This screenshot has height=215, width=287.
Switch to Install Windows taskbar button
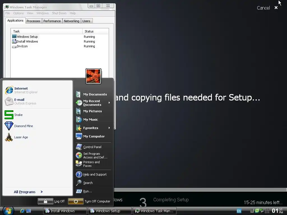pos(65,211)
